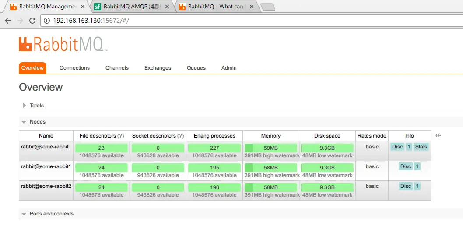Open node rabbit@some-rabbit2

click(46, 186)
